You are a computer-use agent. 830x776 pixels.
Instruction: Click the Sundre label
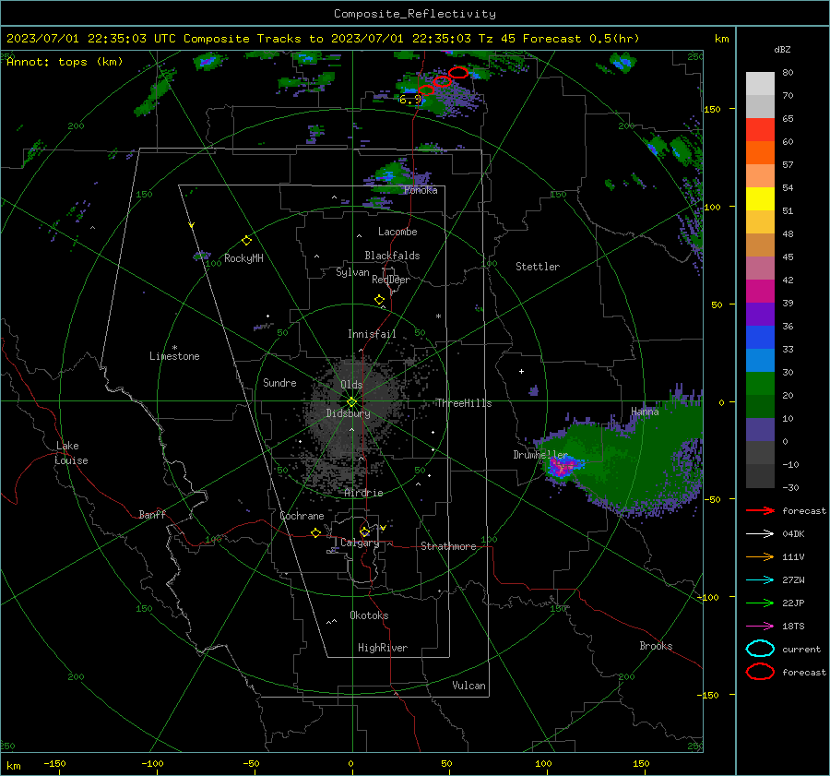[279, 382]
